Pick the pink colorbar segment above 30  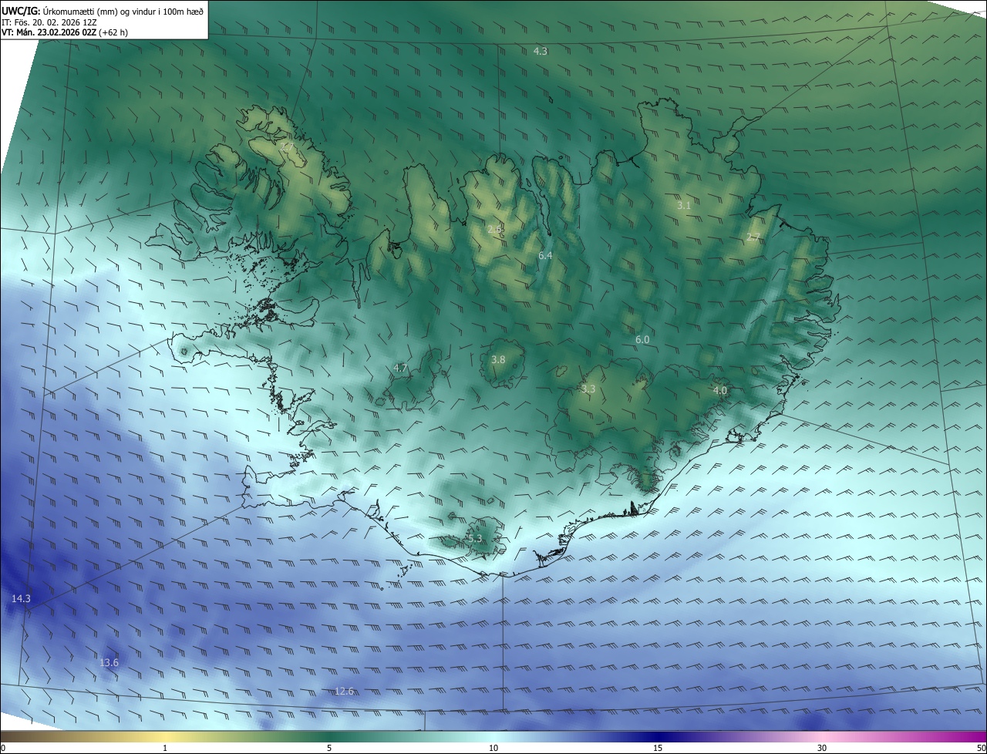coord(822,736)
